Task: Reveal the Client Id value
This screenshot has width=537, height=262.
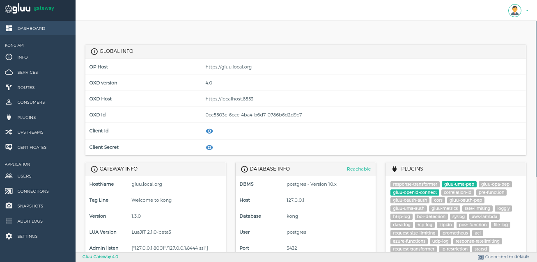Action: 209,131
